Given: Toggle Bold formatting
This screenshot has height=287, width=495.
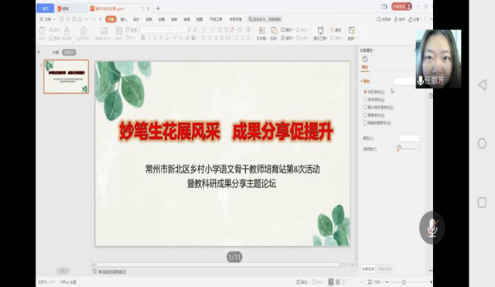Looking at the screenshot, I should [143, 38].
